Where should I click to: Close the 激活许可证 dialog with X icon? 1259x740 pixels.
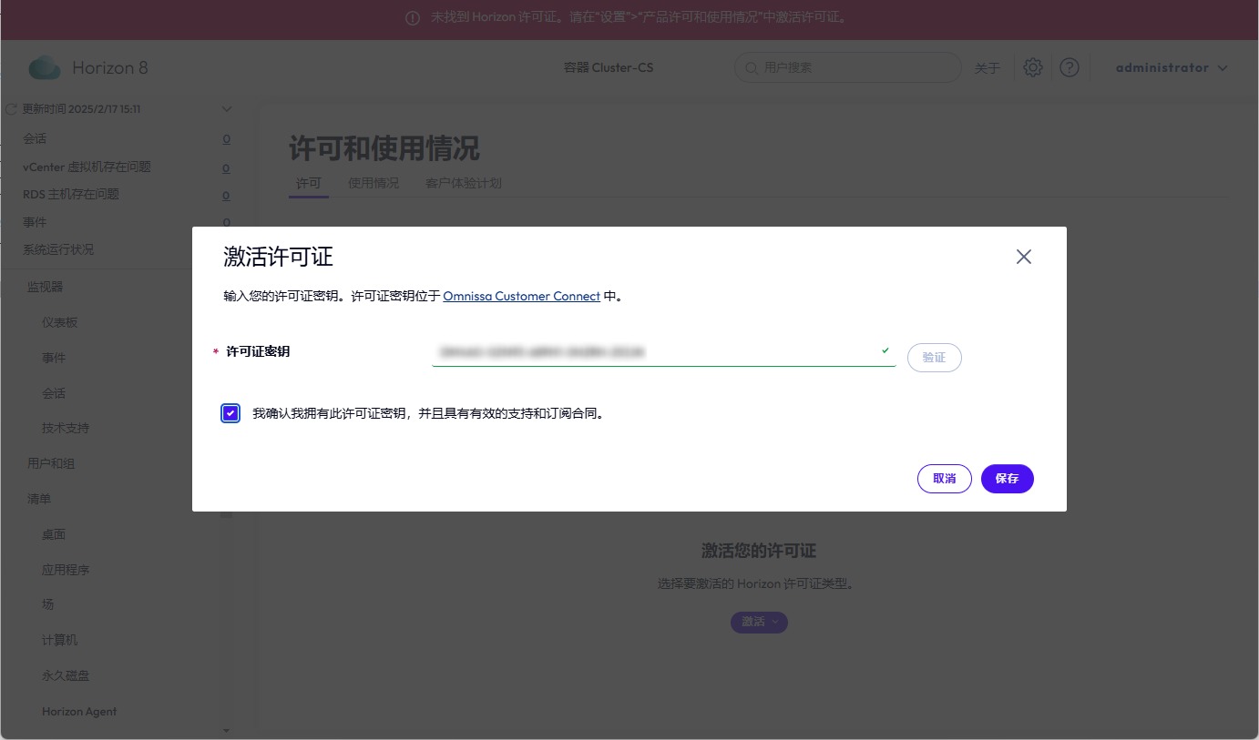pyautogui.click(x=1023, y=257)
